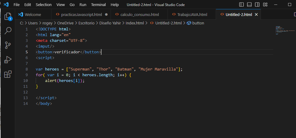Click the "Thor" string in array
Screen dimensions: 296x138
point(103,69)
